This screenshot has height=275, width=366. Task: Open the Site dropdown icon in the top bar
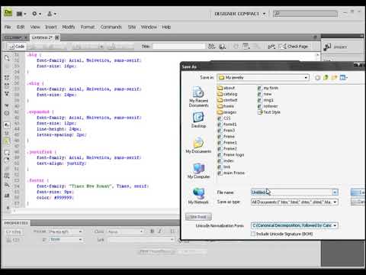[52, 14]
